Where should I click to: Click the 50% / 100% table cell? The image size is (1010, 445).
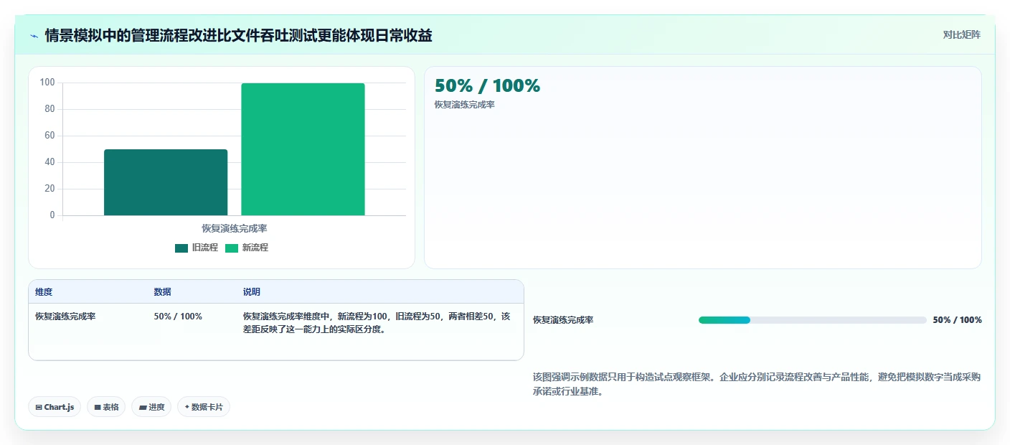pos(178,317)
